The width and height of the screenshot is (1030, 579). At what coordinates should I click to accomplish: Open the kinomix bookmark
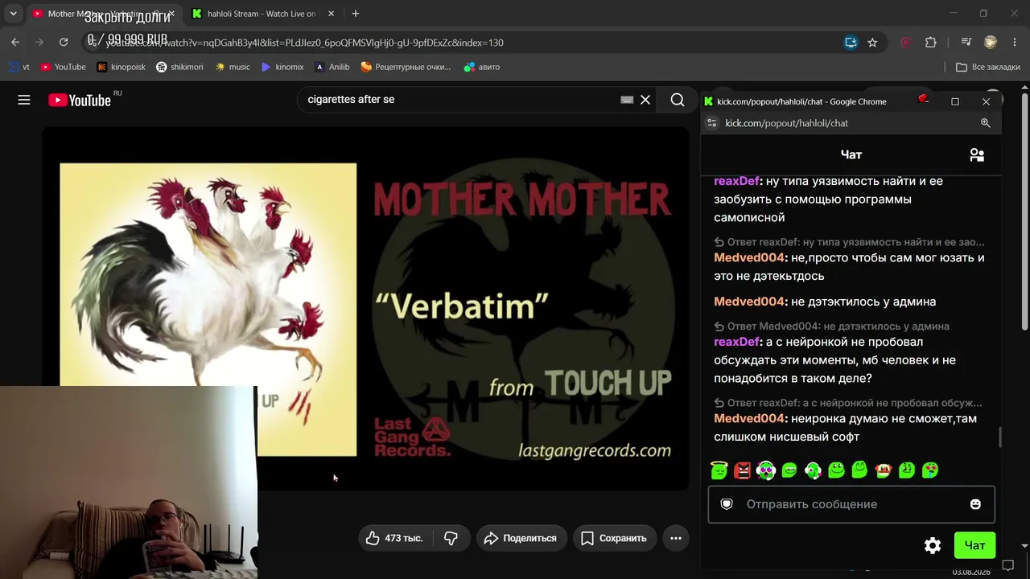282,67
